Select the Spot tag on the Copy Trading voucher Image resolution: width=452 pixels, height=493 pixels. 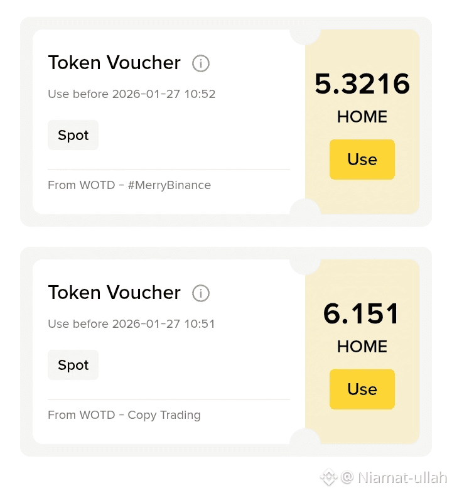(73, 365)
